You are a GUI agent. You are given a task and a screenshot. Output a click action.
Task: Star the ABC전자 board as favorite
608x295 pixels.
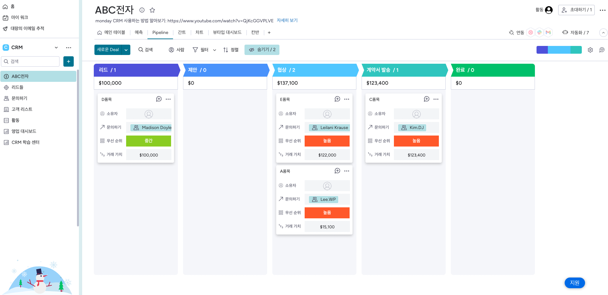(152, 10)
